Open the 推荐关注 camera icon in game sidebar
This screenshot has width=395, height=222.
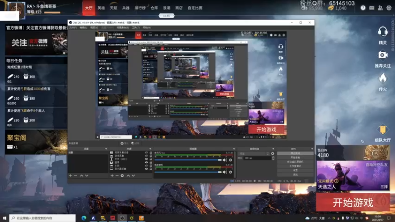point(382,55)
